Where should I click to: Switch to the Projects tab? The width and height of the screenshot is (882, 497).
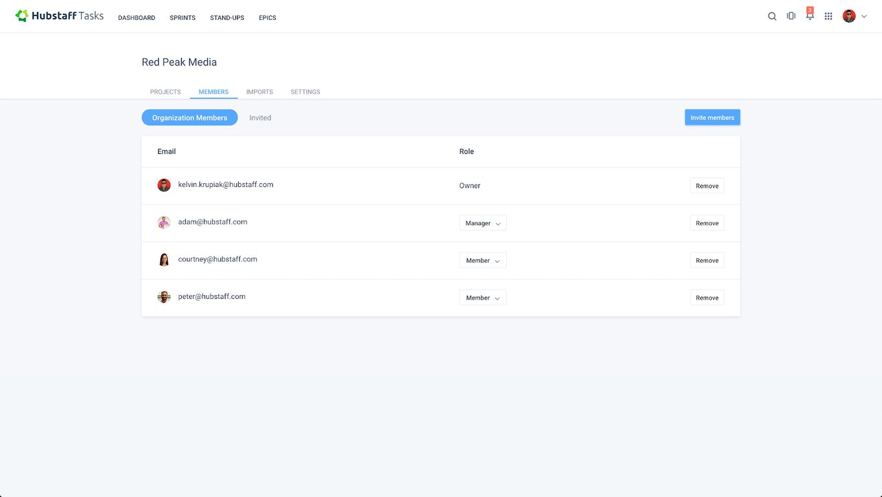coord(166,92)
